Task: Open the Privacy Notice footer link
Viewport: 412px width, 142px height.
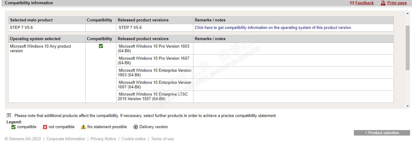Action: pos(103,139)
